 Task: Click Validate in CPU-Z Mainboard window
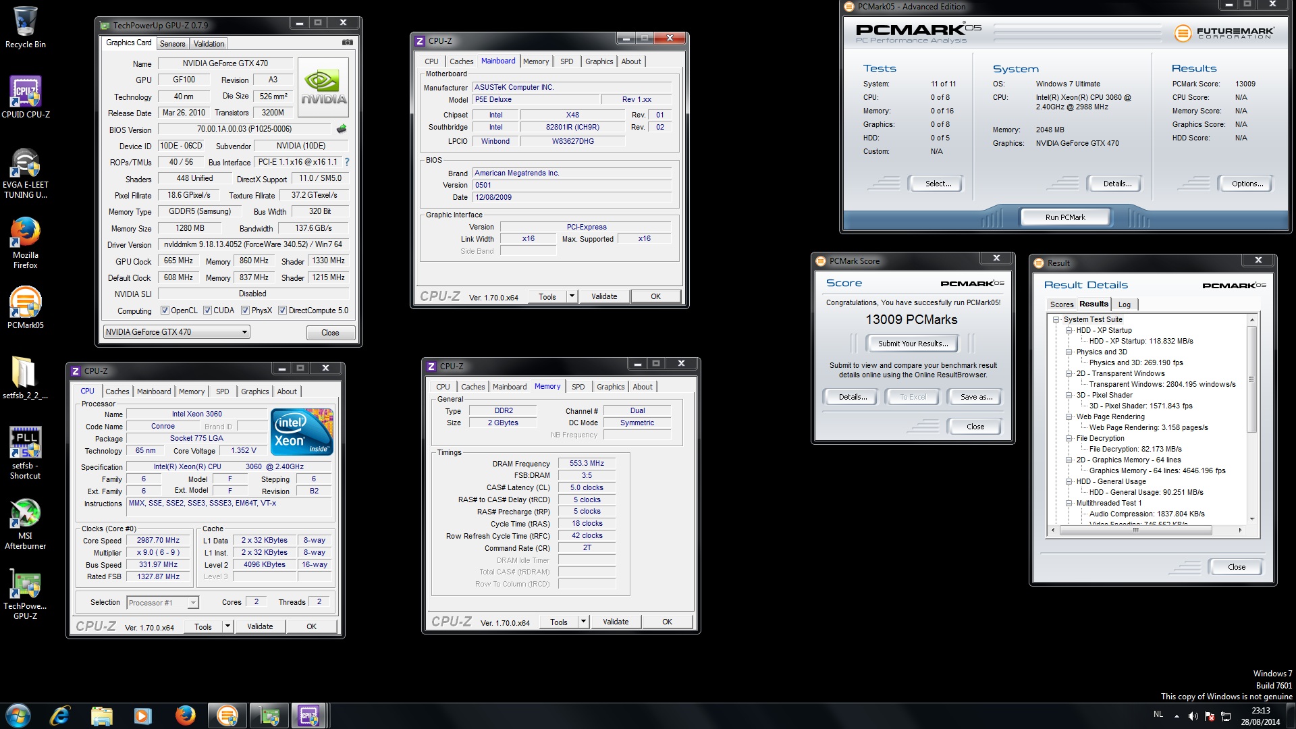point(604,296)
